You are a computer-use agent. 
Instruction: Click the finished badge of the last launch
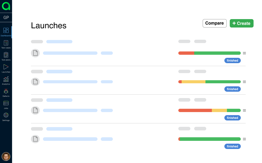[232, 146]
